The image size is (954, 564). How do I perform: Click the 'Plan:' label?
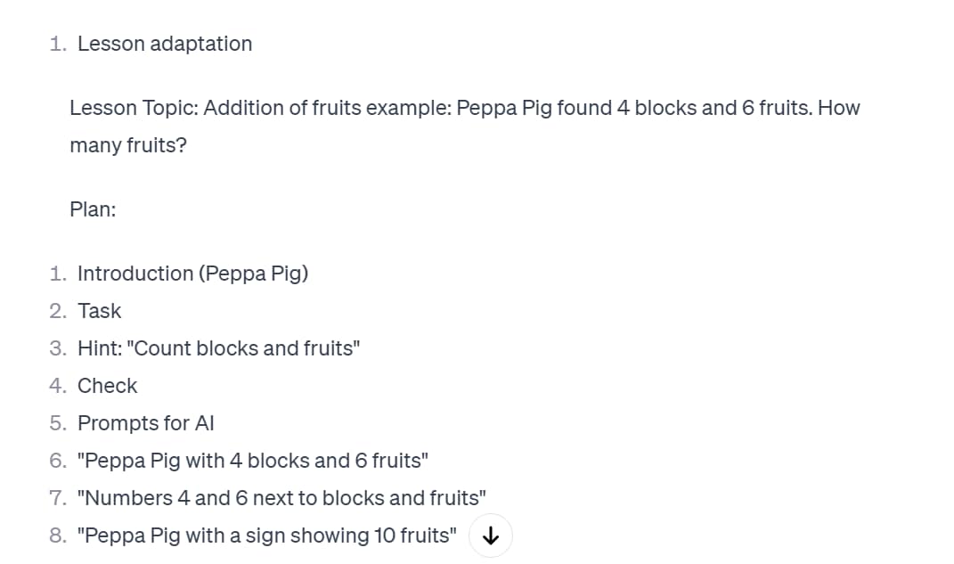tap(93, 209)
